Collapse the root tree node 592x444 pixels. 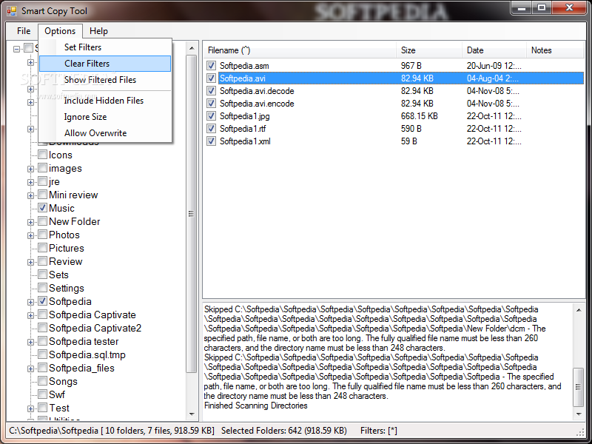16,49
